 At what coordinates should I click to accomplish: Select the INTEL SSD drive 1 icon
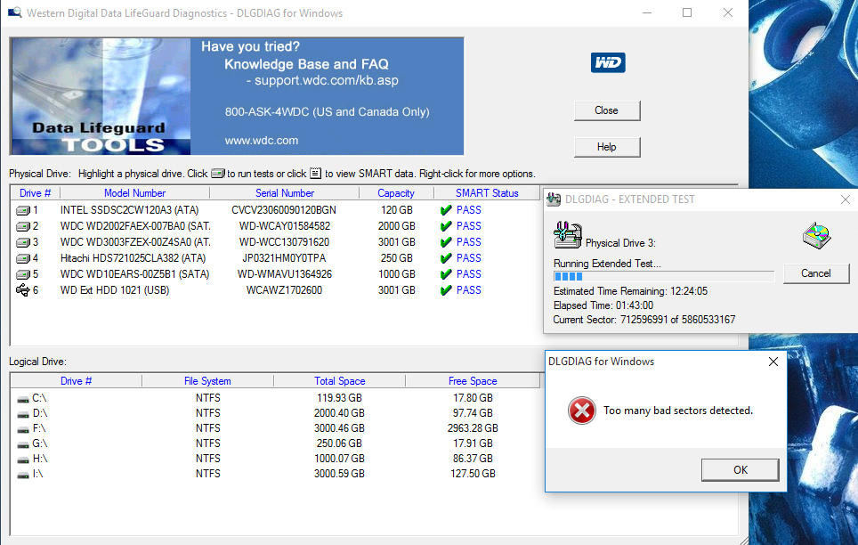(23, 210)
